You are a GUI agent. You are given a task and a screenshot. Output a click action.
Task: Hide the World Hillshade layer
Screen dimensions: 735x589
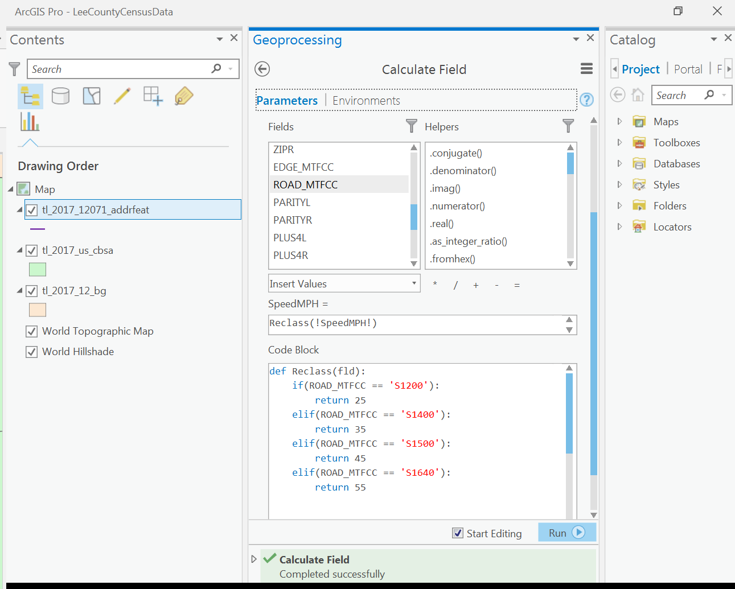(32, 351)
